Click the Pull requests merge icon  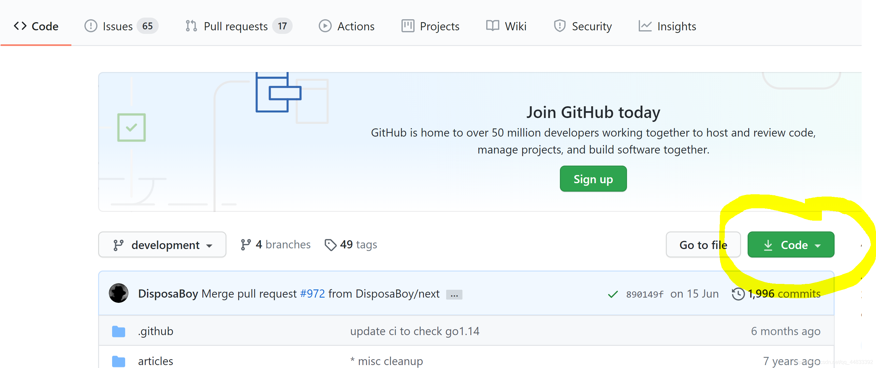(x=191, y=26)
